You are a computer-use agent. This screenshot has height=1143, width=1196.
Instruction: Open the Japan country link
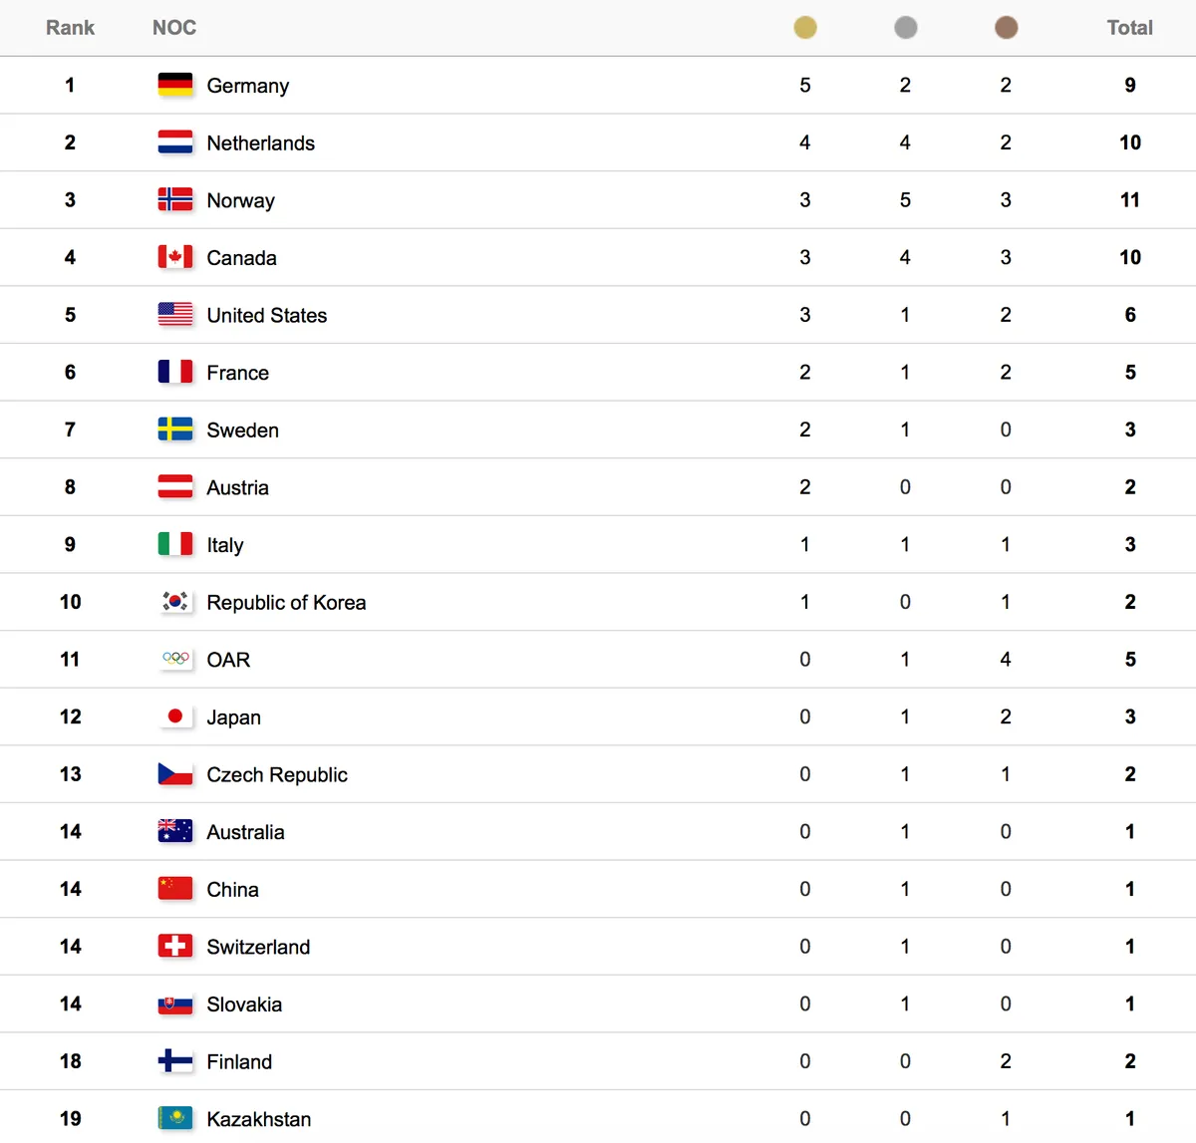pos(233,717)
